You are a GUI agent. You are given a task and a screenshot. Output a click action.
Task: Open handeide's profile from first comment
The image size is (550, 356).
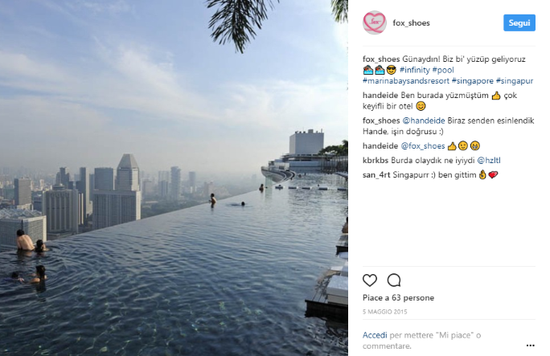point(380,96)
